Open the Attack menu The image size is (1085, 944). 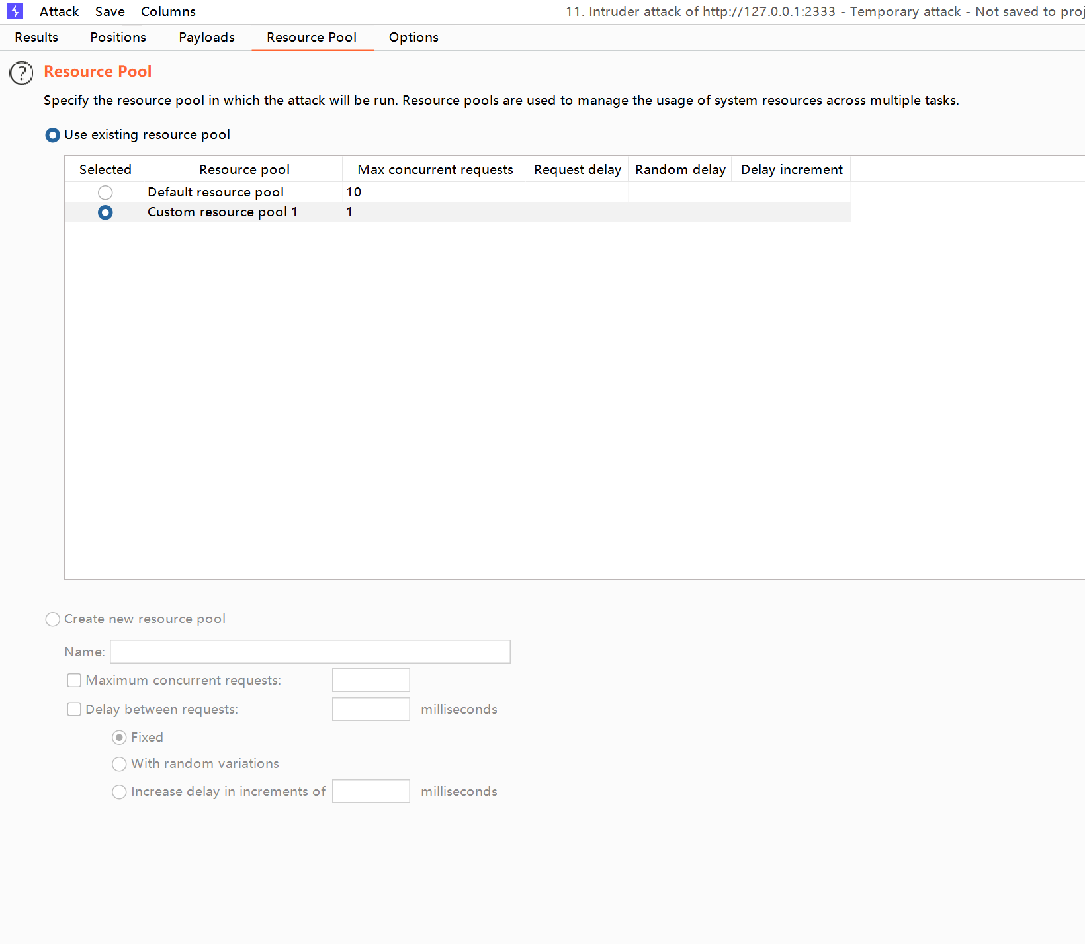(59, 11)
